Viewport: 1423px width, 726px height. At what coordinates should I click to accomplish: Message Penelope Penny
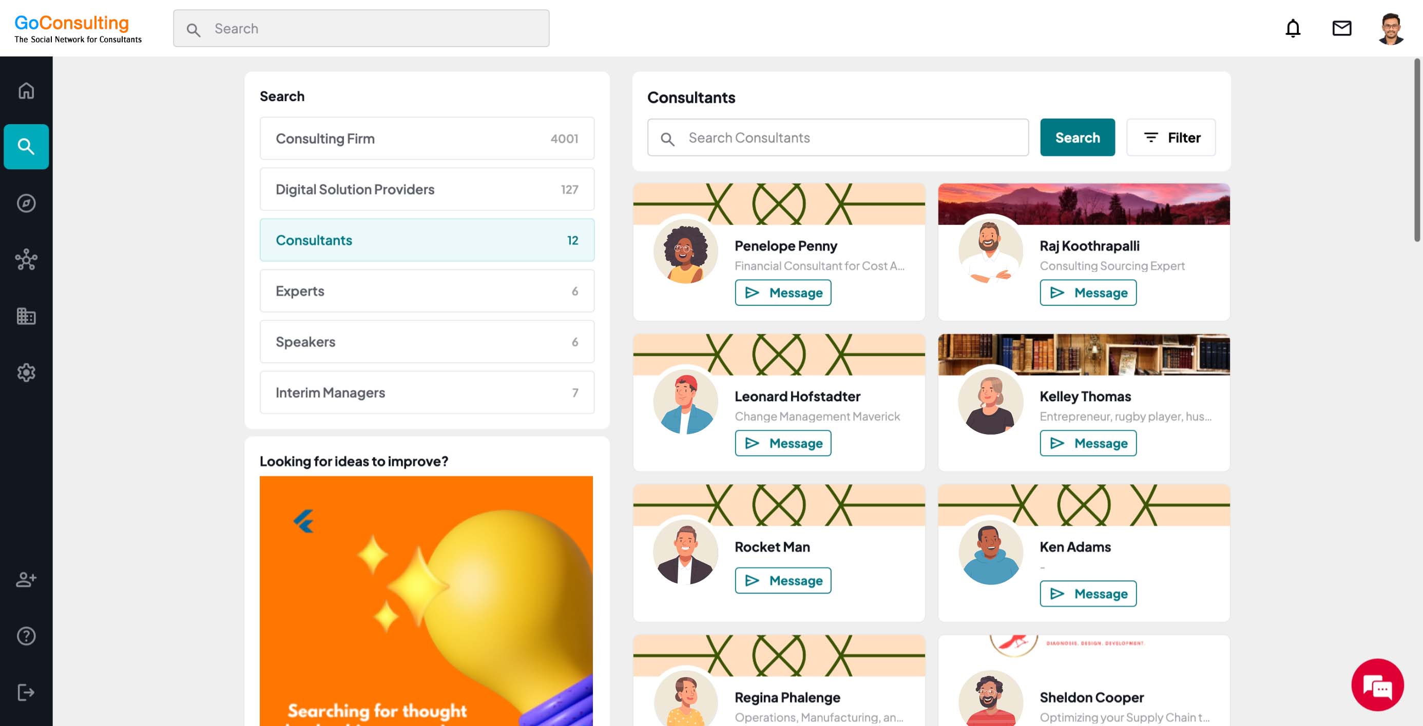[783, 292]
